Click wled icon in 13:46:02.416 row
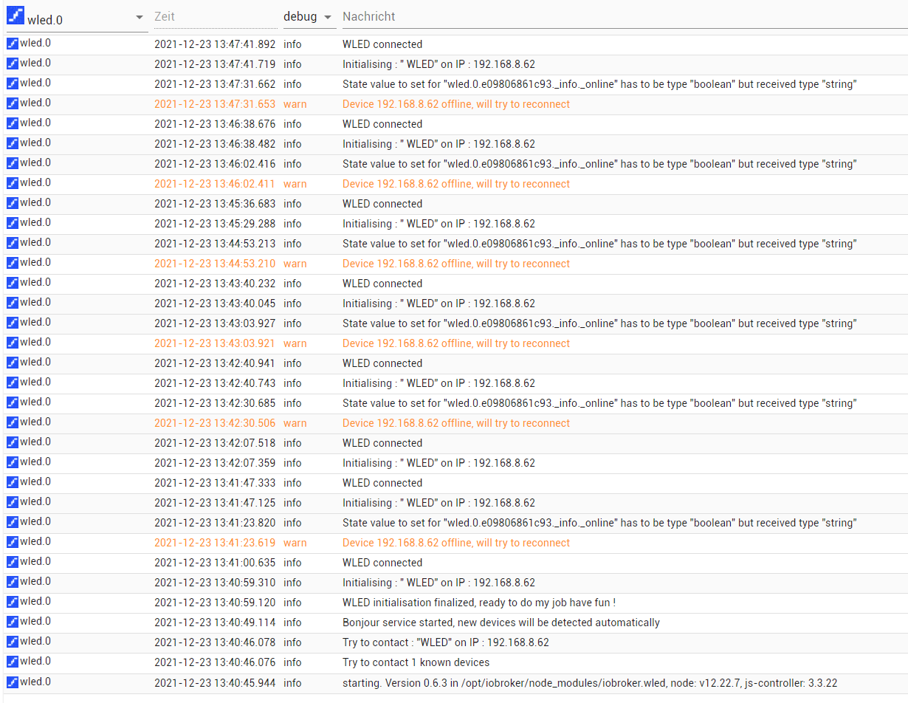The height and width of the screenshot is (703, 908). point(13,163)
